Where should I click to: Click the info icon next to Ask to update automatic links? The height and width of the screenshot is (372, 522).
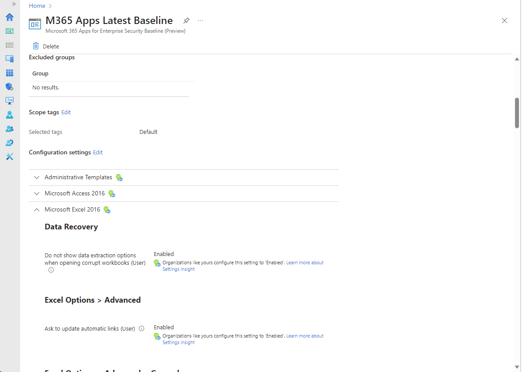point(142,328)
